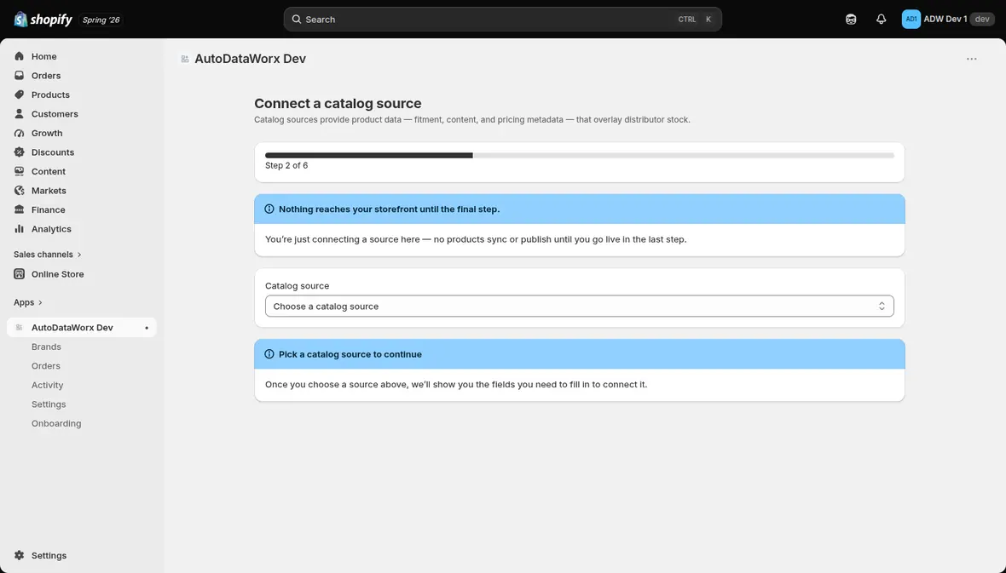Click the Spring '26 edition badge
1006x573 pixels.
click(x=101, y=20)
